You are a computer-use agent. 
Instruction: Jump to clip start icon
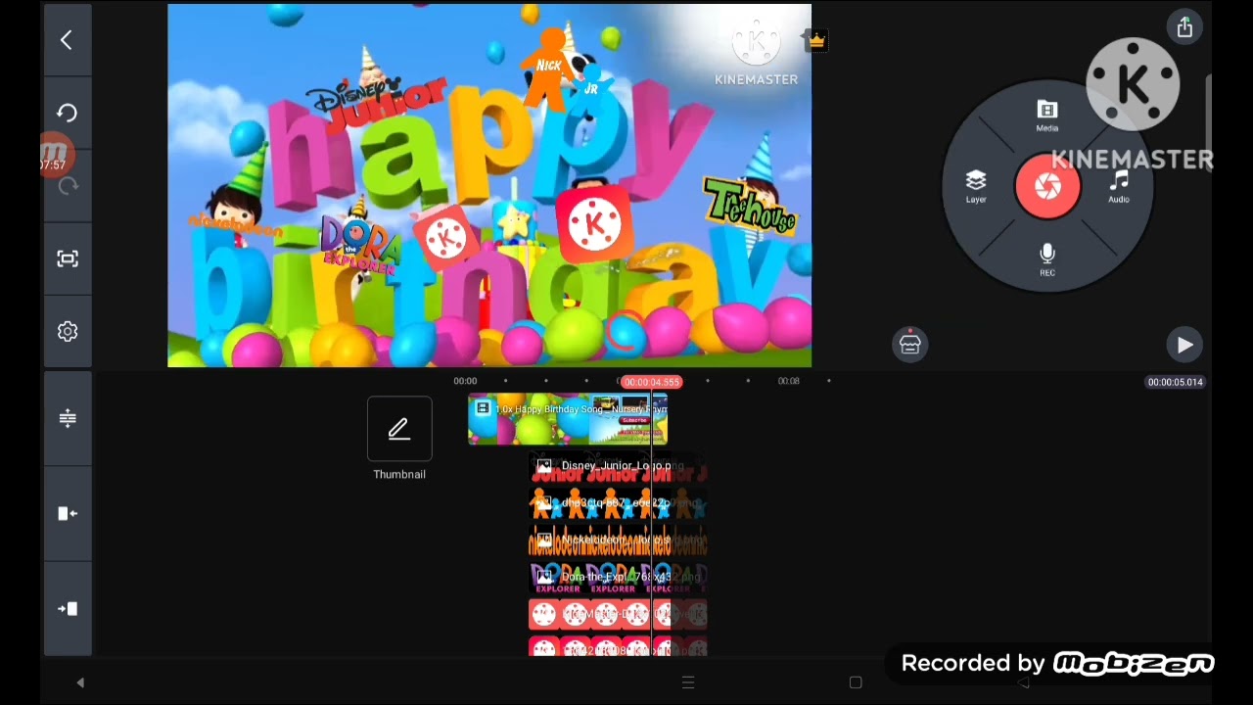coord(67,513)
